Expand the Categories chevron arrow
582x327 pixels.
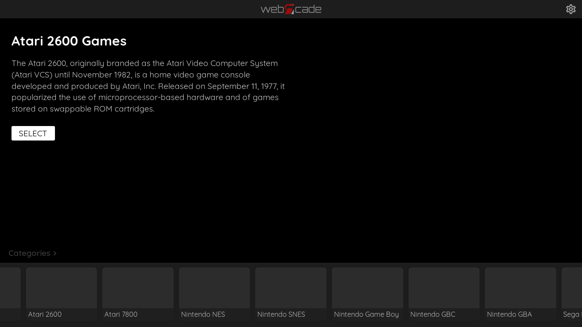[x=55, y=253]
